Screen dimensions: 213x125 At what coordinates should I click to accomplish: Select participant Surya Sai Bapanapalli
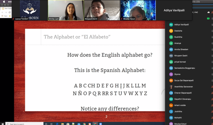click(x=185, y=80)
